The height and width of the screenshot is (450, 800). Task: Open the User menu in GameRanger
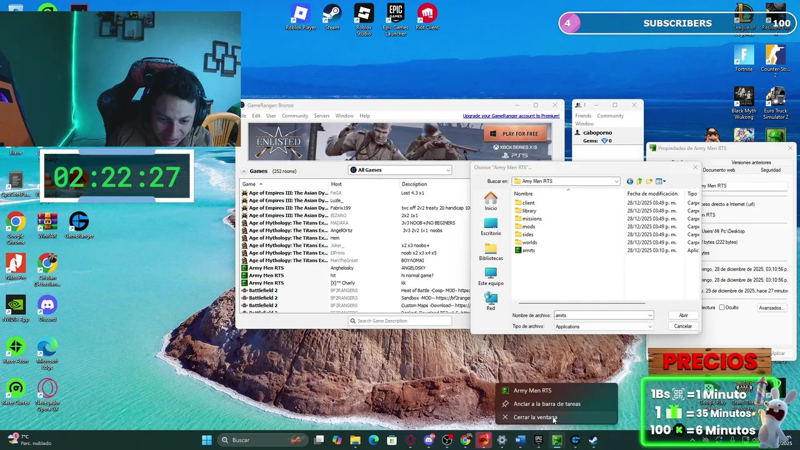point(271,116)
